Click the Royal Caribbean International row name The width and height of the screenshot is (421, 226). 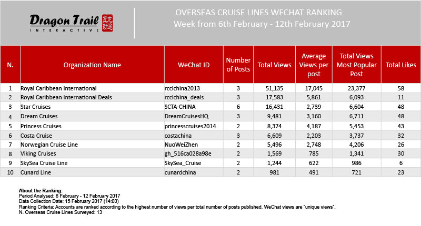58,88
